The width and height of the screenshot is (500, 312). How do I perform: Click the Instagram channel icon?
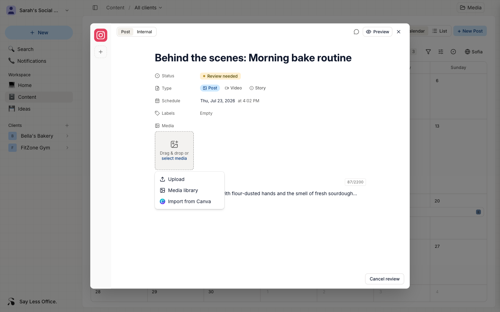pyautogui.click(x=101, y=35)
